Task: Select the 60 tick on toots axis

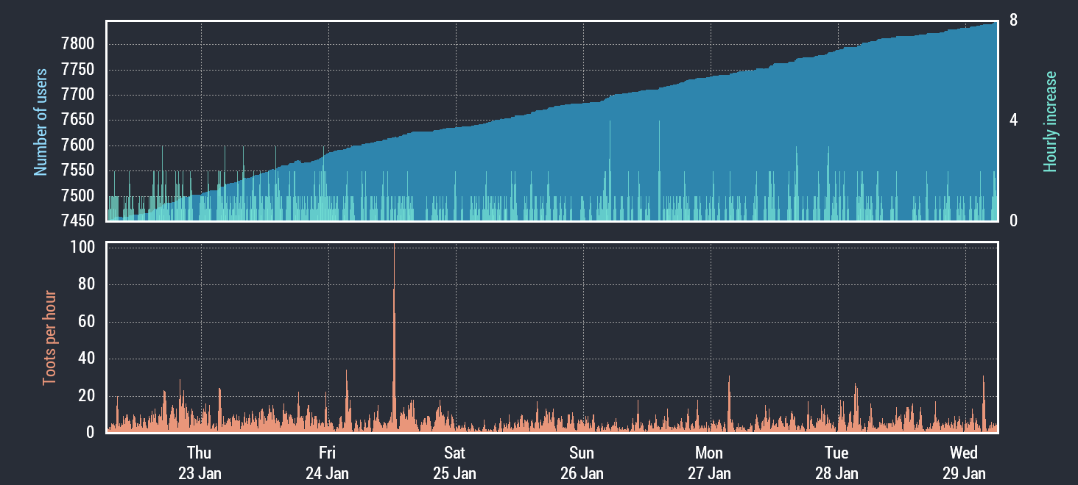Action: (88, 322)
